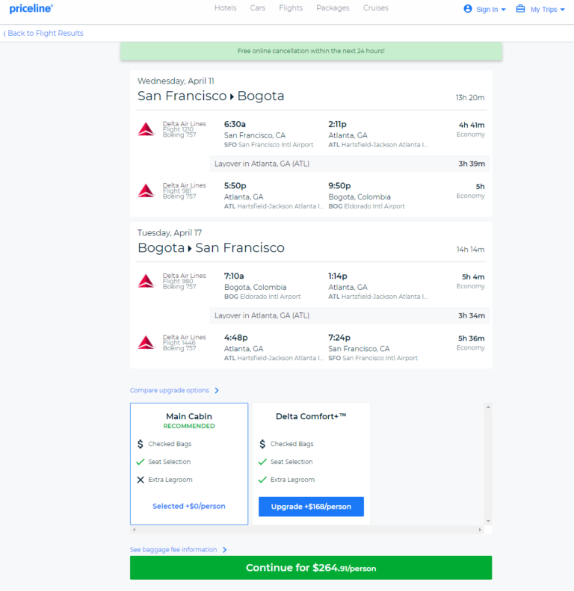This screenshot has height=591, width=574.
Task: Click the fare options scroll down arrow
Action: pos(488,521)
